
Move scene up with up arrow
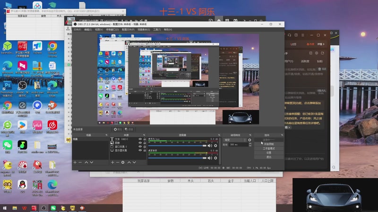(86, 163)
